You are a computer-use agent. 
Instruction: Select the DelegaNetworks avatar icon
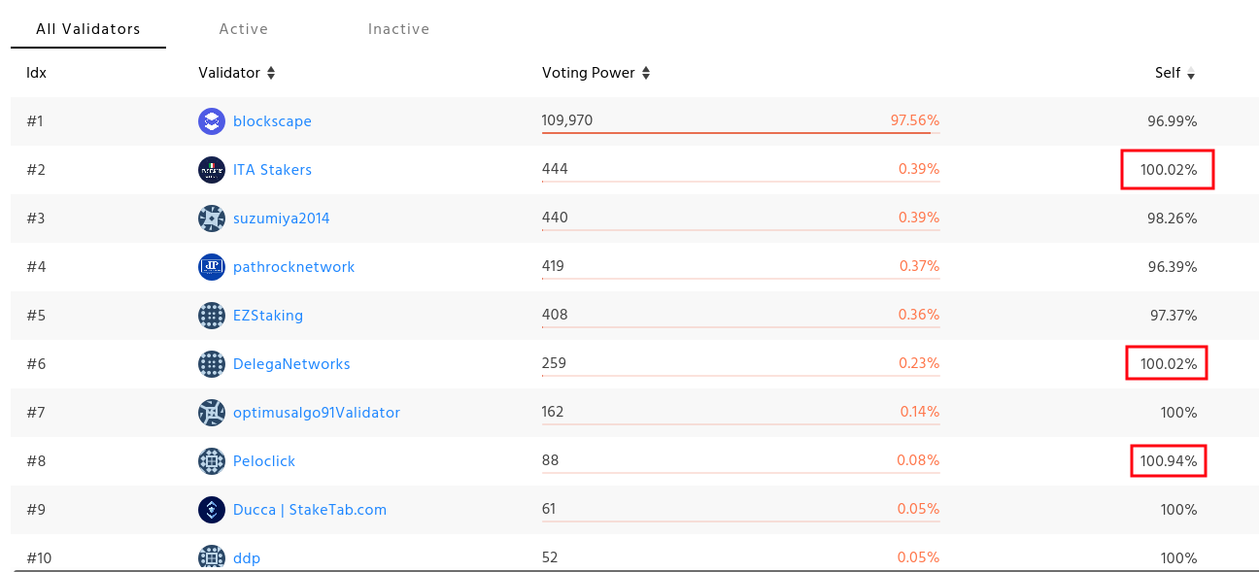[x=212, y=363]
